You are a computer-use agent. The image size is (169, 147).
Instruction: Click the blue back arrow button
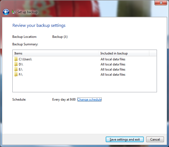[6, 12]
